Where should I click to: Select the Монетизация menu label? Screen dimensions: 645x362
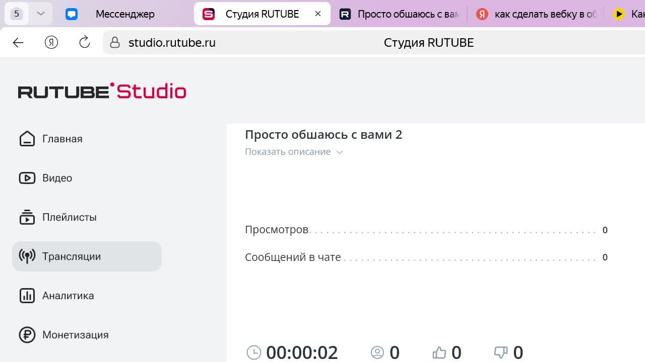click(76, 335)
